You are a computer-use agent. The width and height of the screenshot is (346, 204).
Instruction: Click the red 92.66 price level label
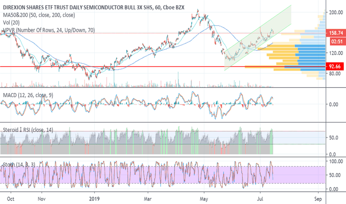click(x=334, y=66)
